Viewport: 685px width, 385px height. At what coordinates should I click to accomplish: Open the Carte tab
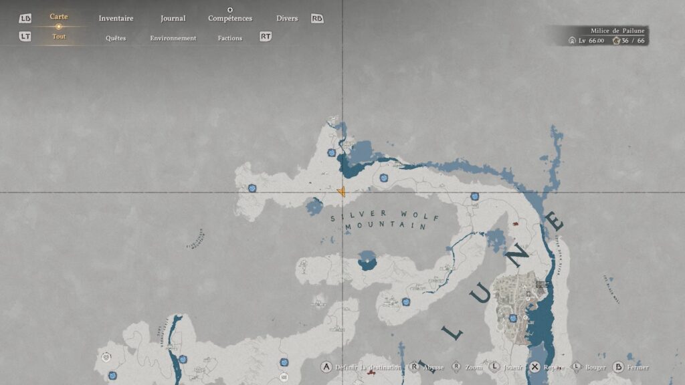pos(59,17)
